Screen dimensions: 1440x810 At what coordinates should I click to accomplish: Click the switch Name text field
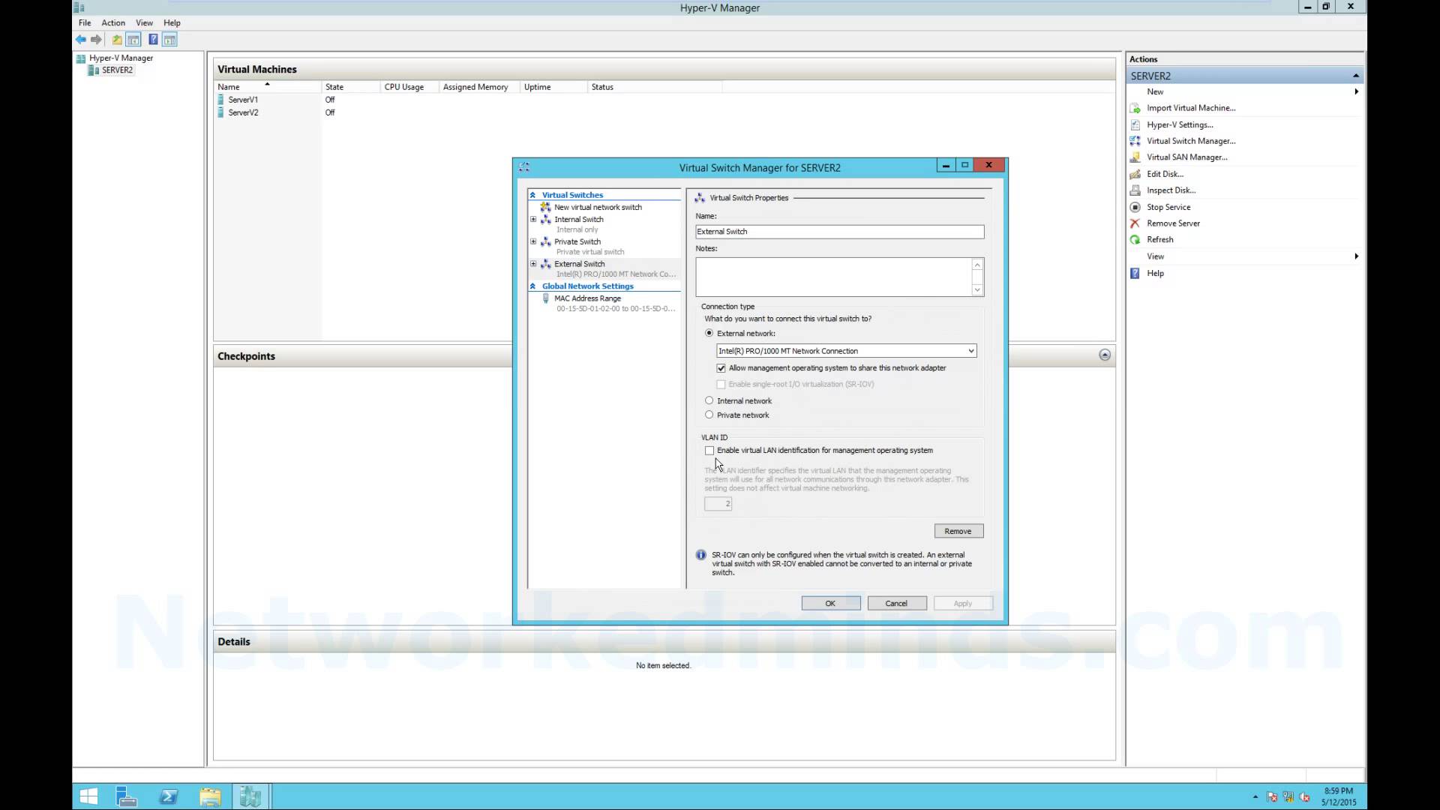839,232
